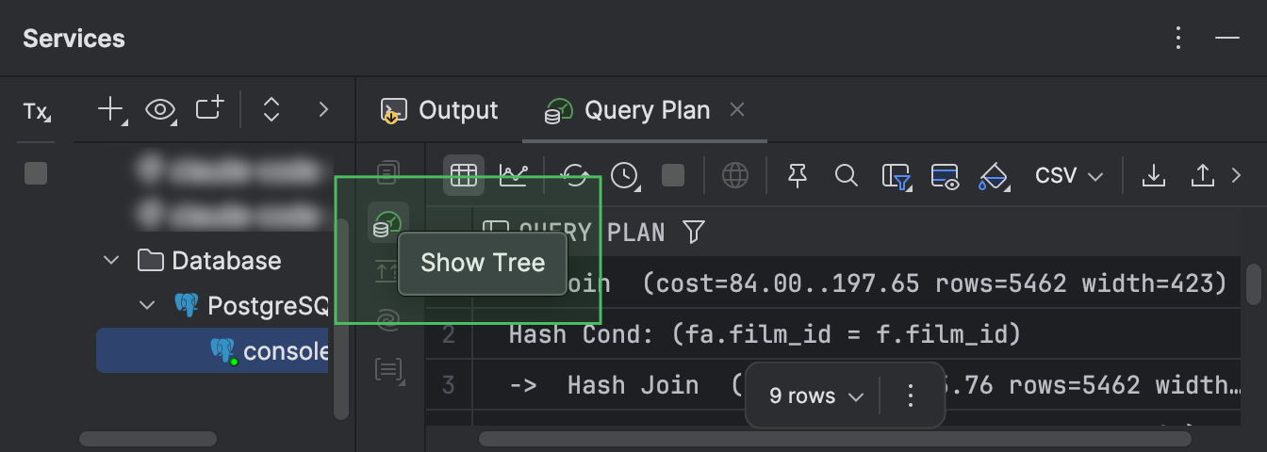This screenshot has height=452, width=1267.
Task: Open the eye view options in Services
Action: pyautogui.click(x=161, y=110)
